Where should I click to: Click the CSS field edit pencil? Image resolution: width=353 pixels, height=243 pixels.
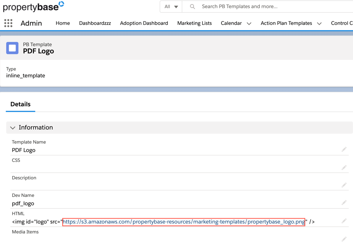click(x=344, y=168)
